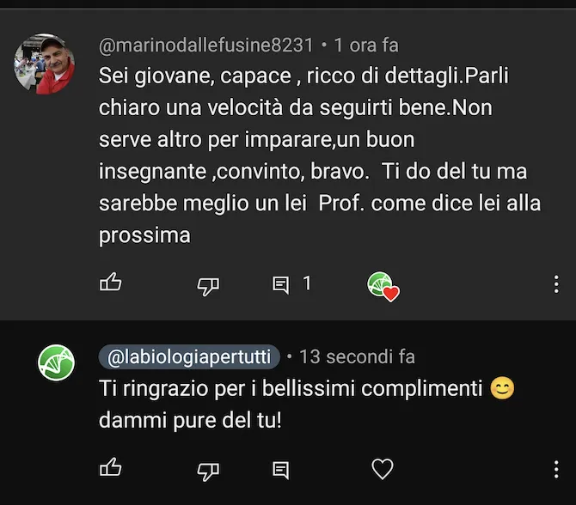The image size is (576, 505).
Task: Click the '13 secondi fa' timestamp
Action: tap(357, 356)
